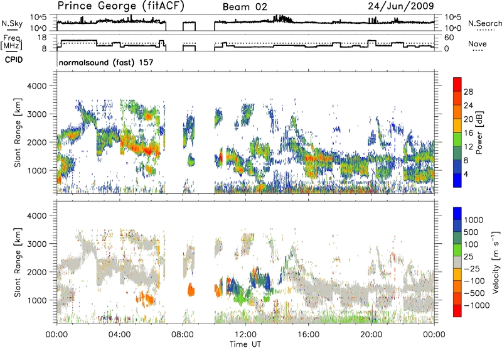
Task: Click the "20" value on Power scale
Action: 468,119
